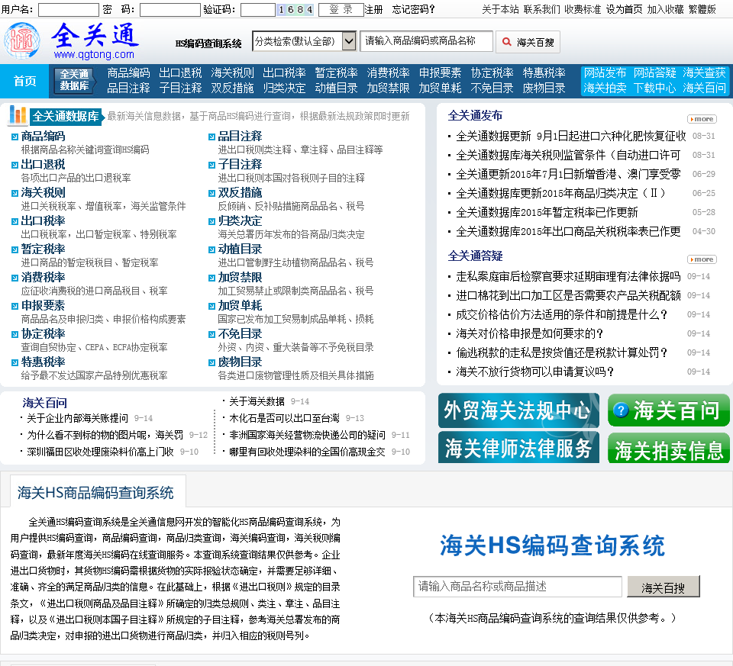This screenshot has width=733, height=666.
Task: Click the more icon in 全关通发布 section
Action: [702, 119]
